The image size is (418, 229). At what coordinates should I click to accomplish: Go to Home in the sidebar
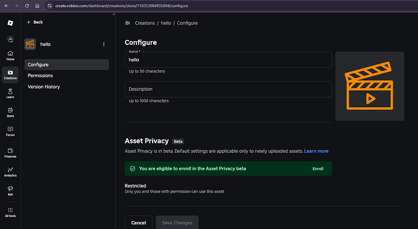pyautogui.click(x=10, y=56)
